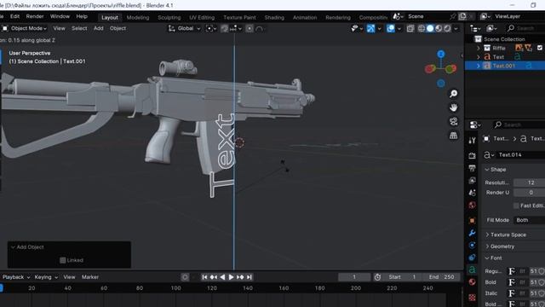Click the zoom magnifier viewport icon
545x307 pixels.
453,94
